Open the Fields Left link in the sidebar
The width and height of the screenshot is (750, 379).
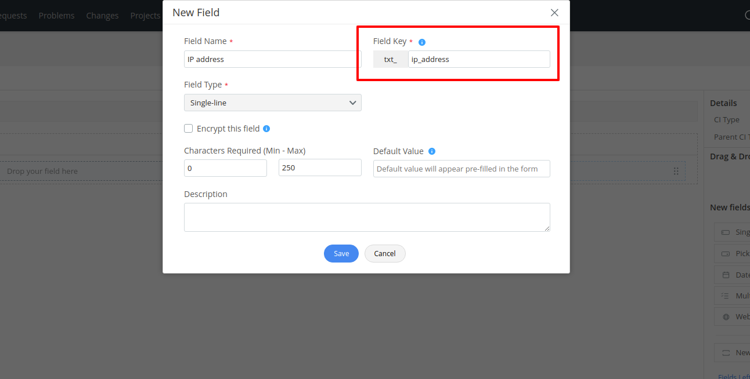pyautogui.click(x=733, y=376)
